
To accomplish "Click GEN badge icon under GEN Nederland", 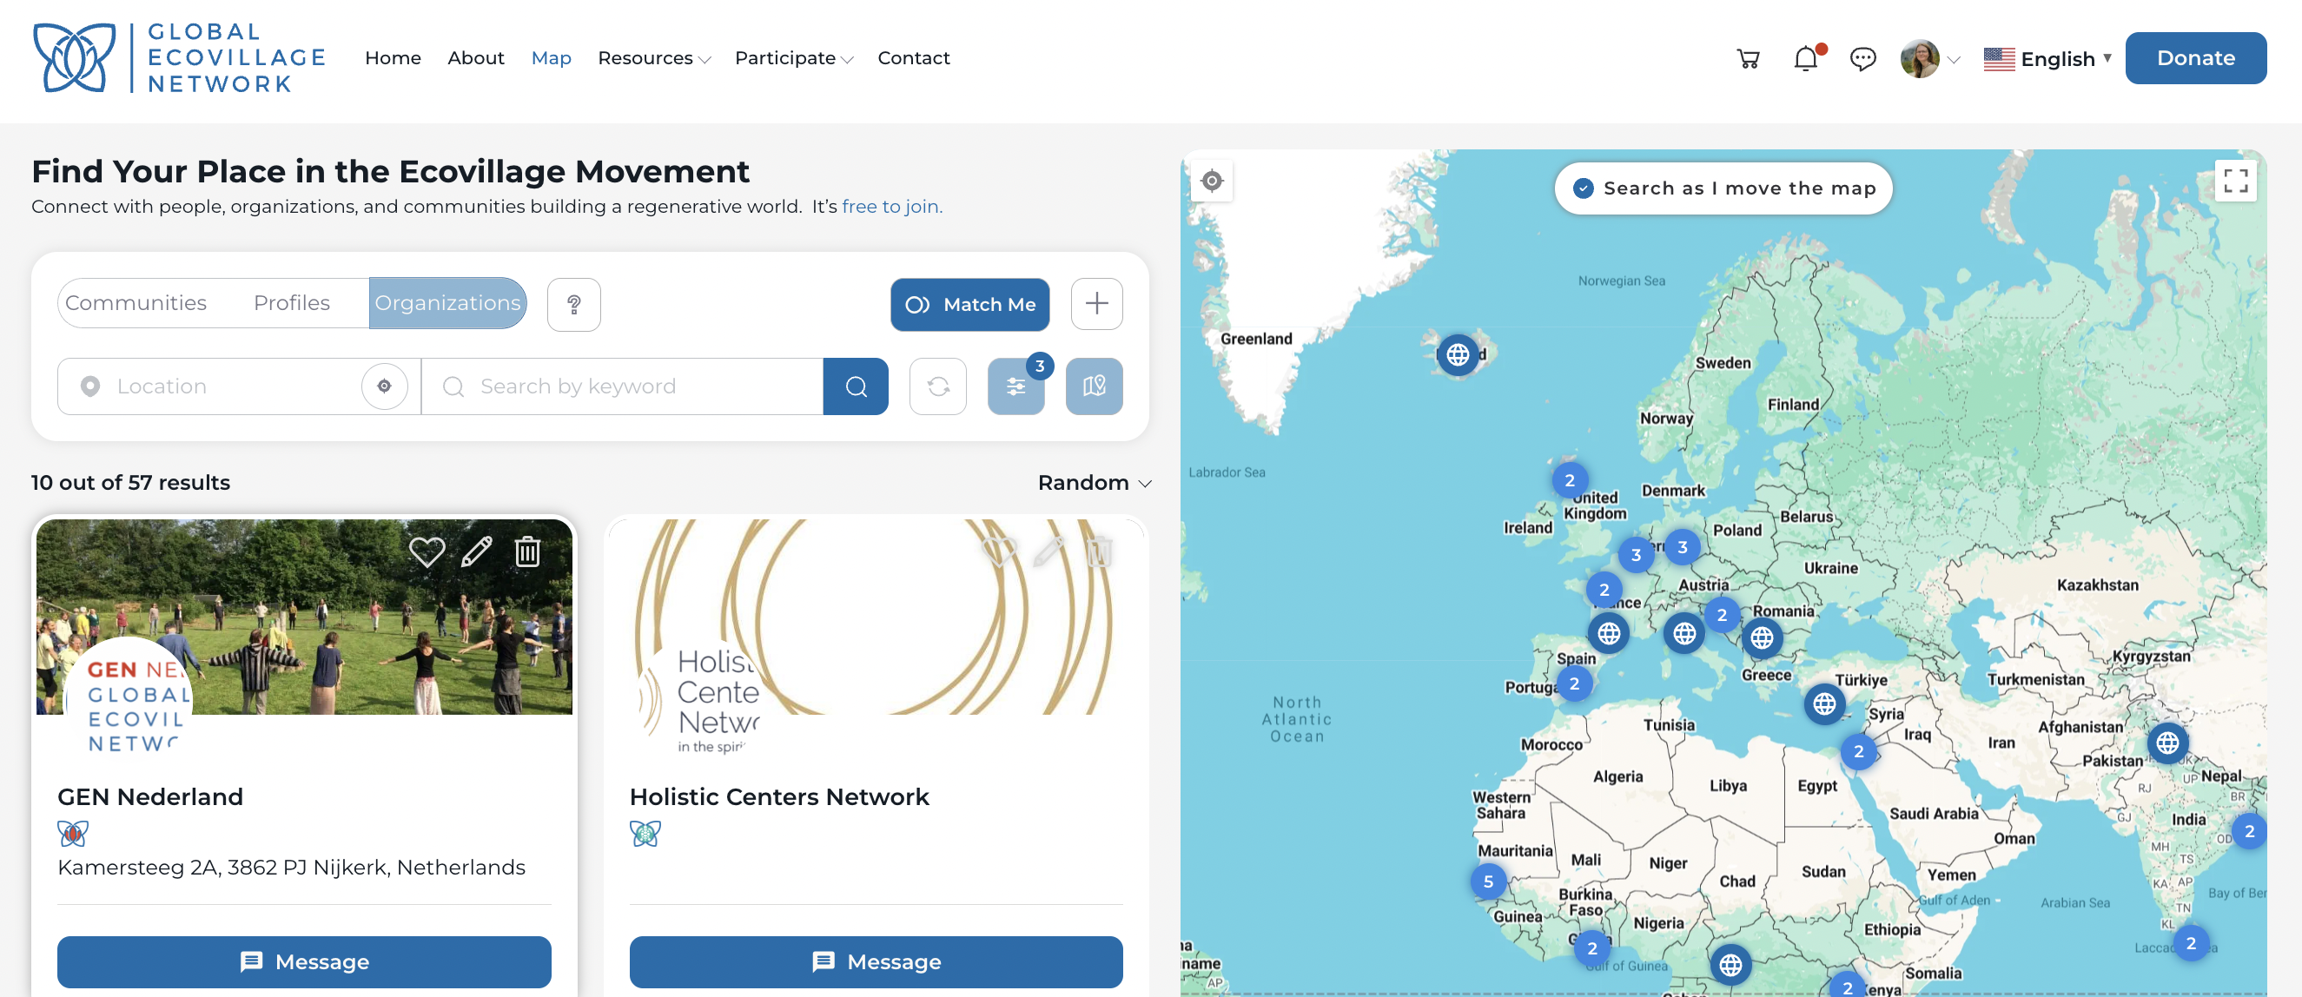I will click(72, 833).
